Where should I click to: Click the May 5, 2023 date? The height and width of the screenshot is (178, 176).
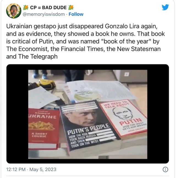(43, 169)
